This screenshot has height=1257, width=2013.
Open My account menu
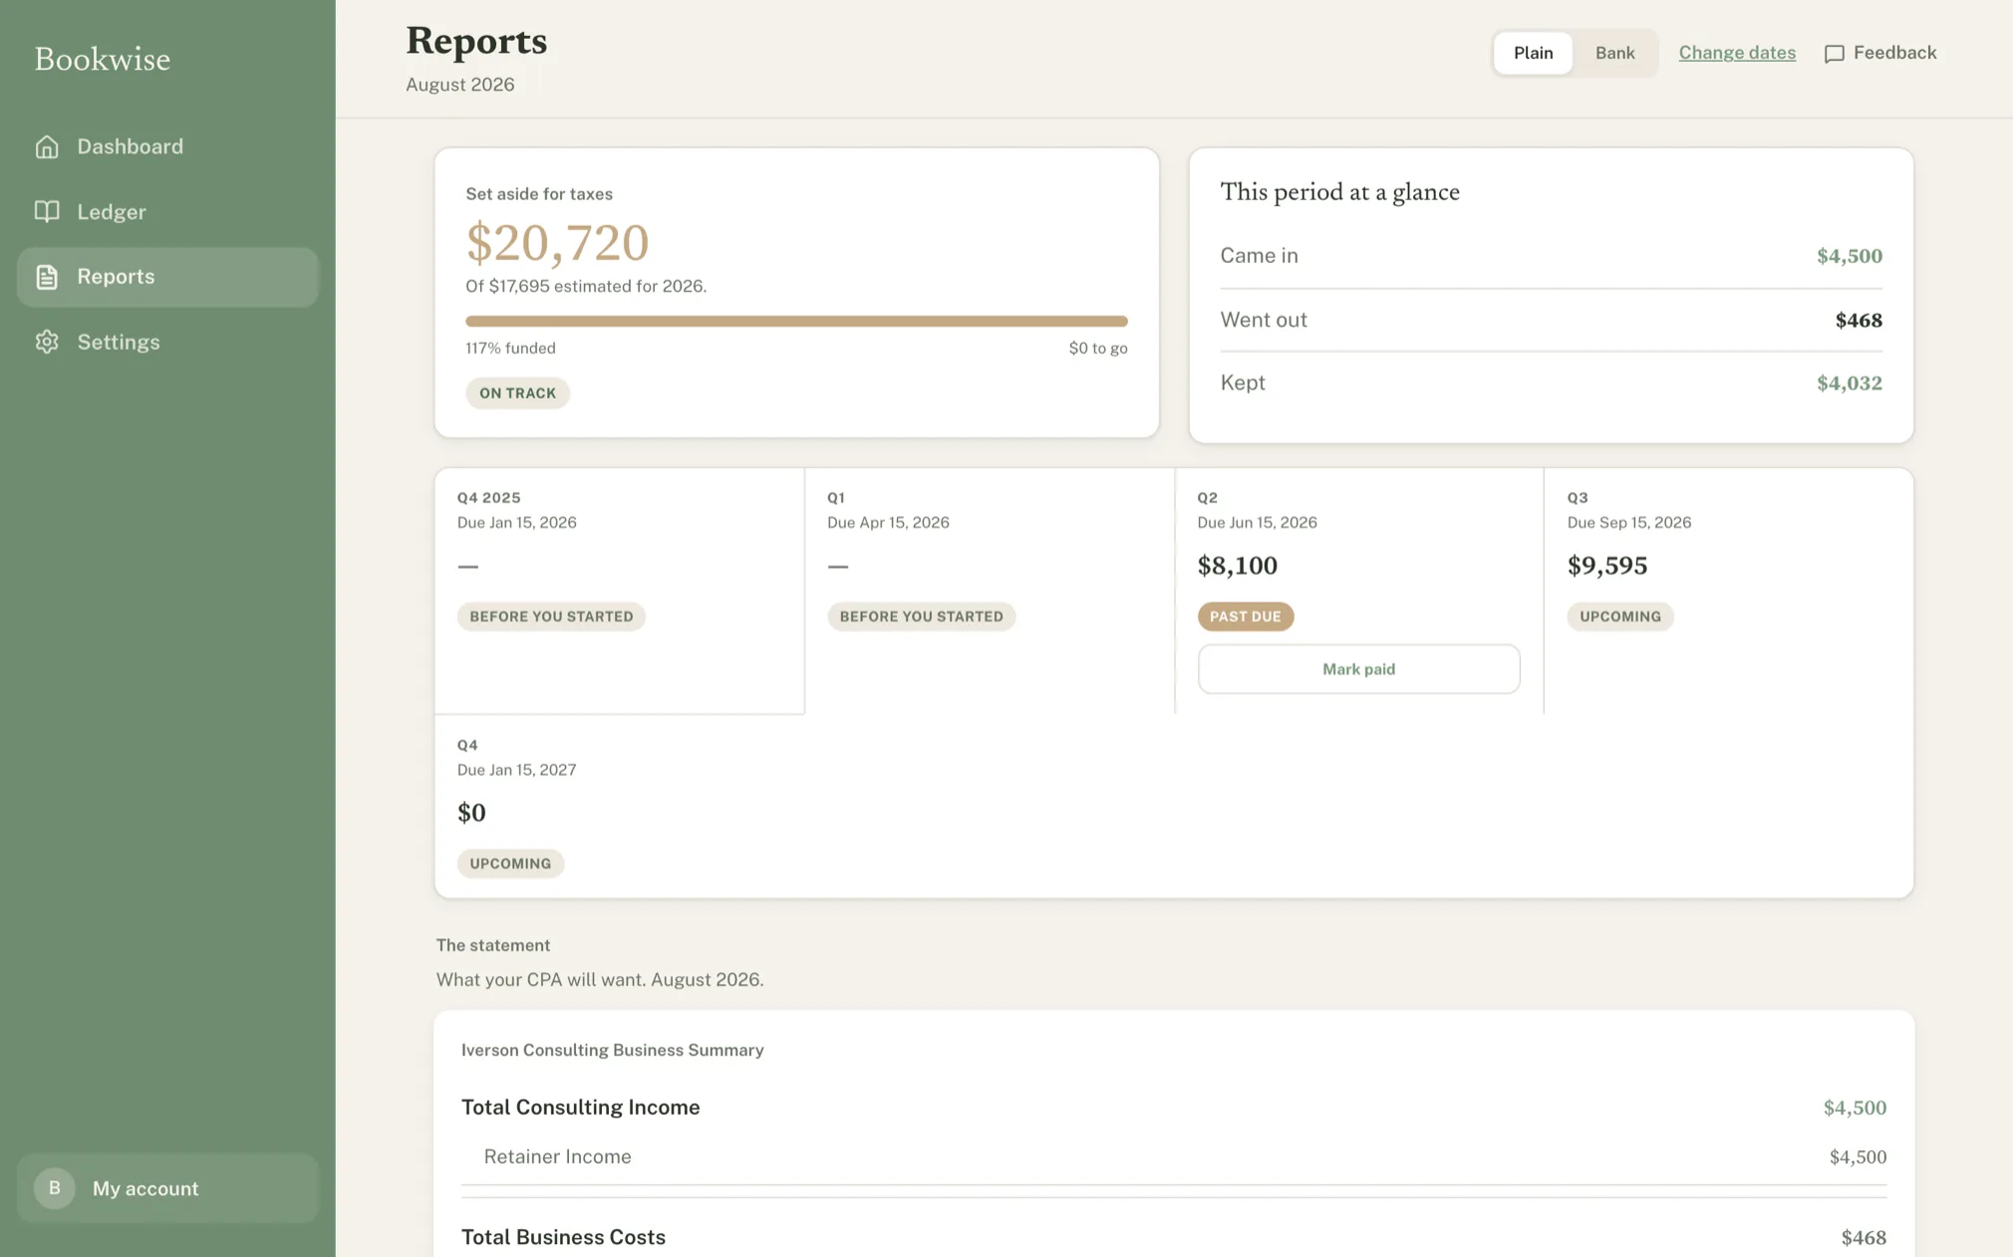tap(167, 1188)
